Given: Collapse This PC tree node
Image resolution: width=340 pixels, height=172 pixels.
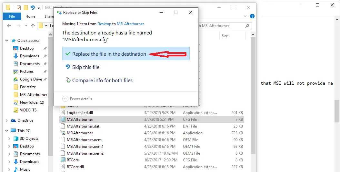Looking at the screenshot, I should point(7,131).
